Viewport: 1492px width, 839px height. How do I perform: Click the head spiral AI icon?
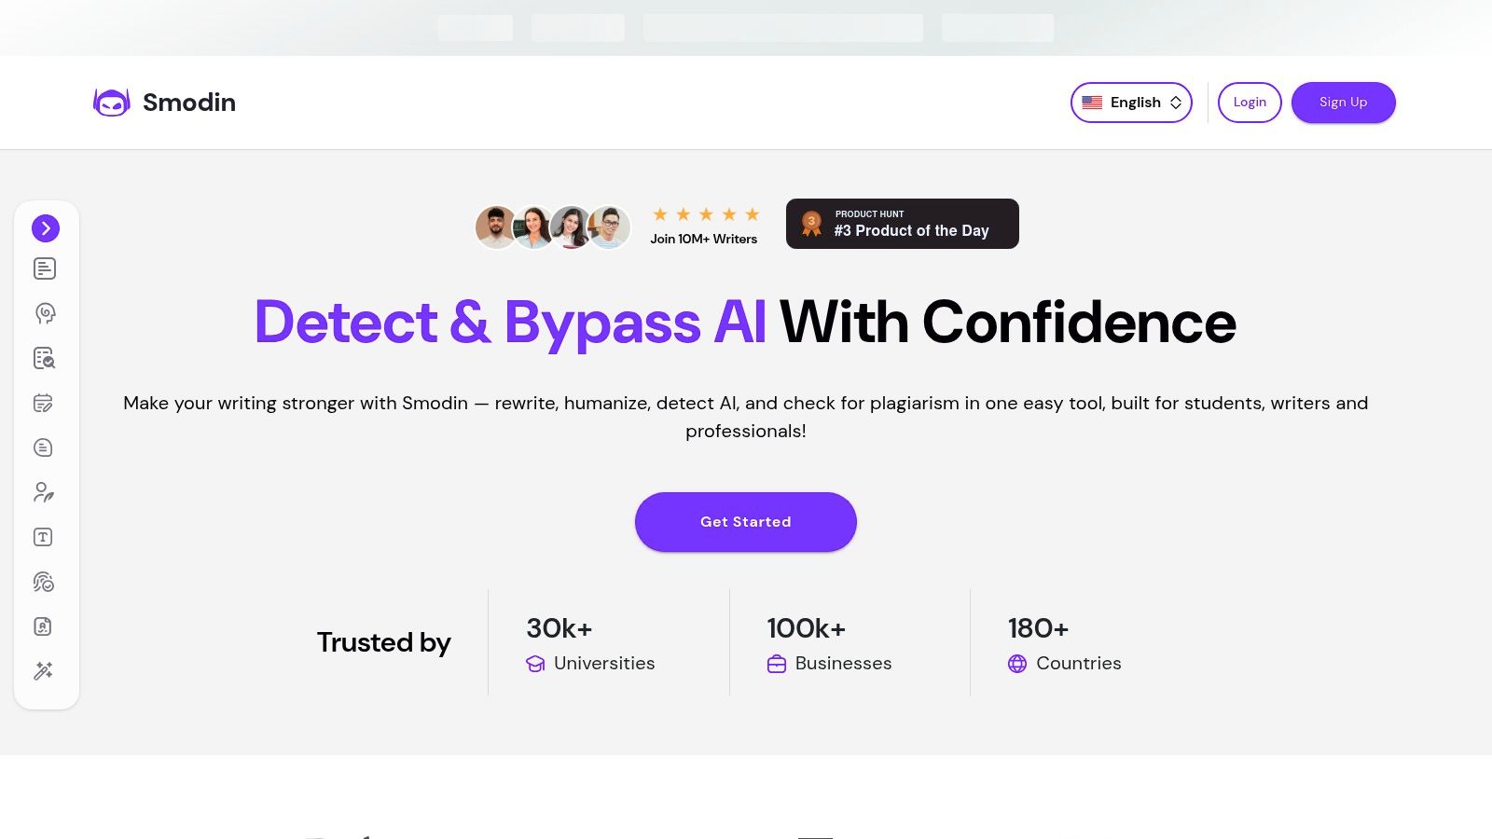click(x=45, y=313)
